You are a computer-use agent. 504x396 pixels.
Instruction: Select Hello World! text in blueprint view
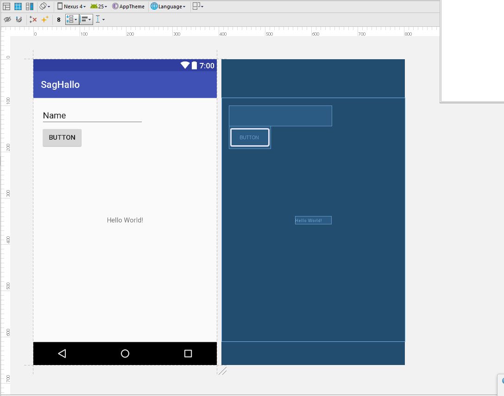tap(313, 220)
